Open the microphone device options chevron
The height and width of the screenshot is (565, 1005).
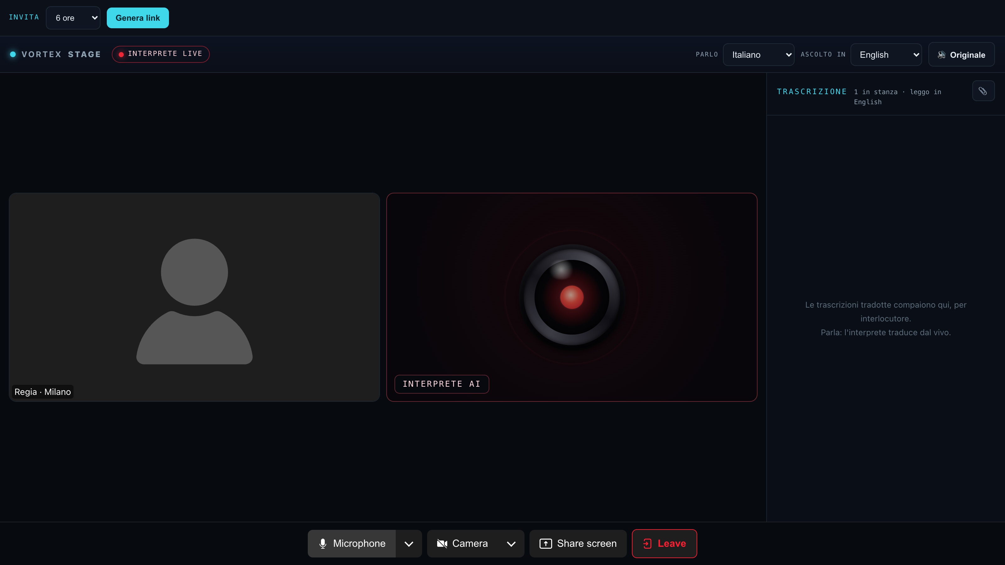[x=409, y=544]
